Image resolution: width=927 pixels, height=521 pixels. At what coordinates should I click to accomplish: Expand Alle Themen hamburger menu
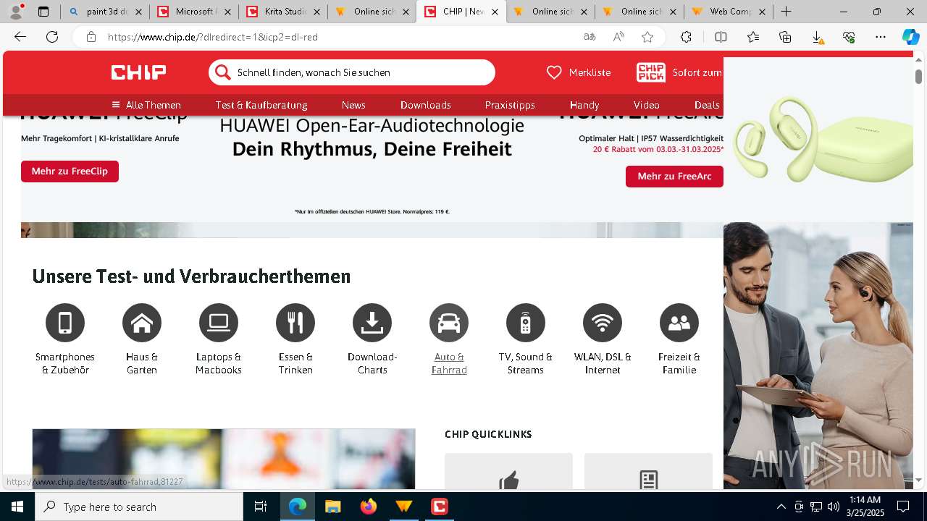coord(146,105)
